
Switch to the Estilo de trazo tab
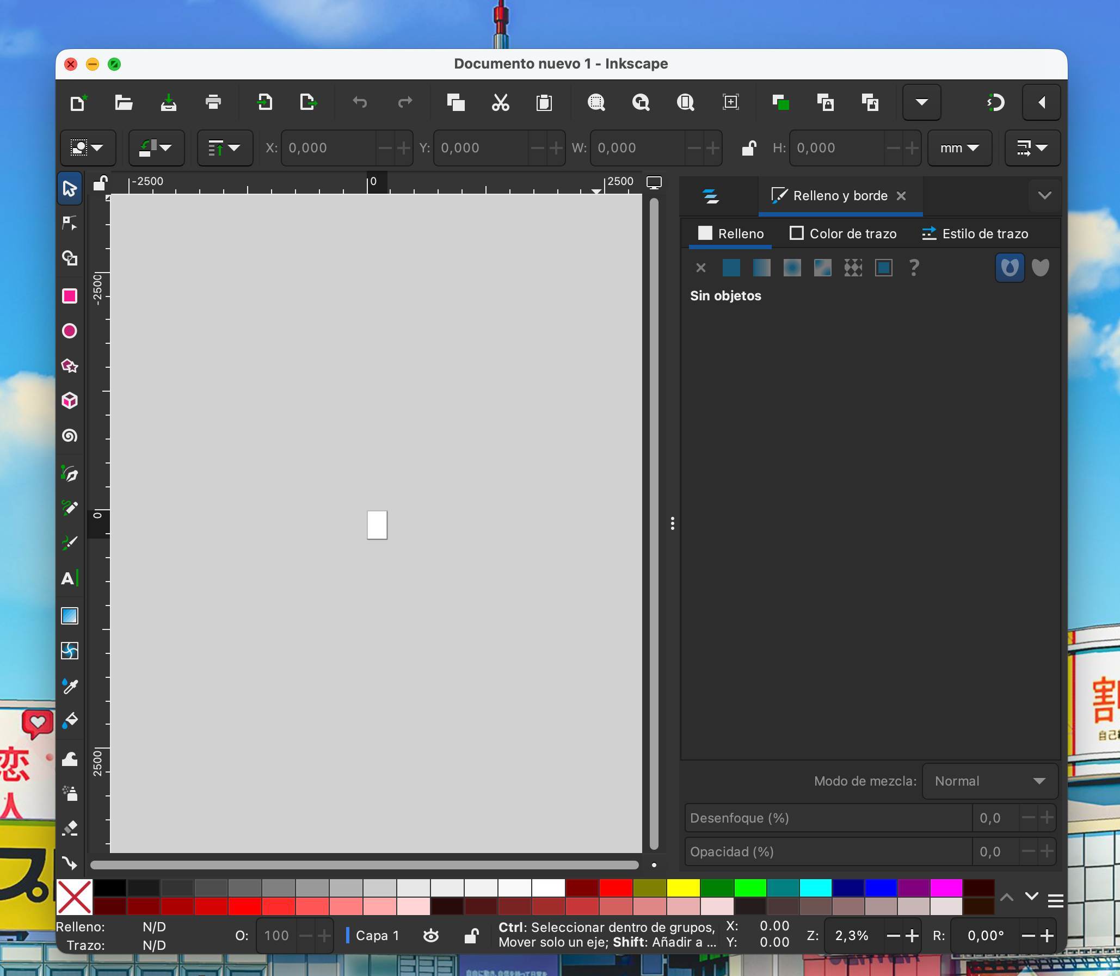(x=975, y=233)
